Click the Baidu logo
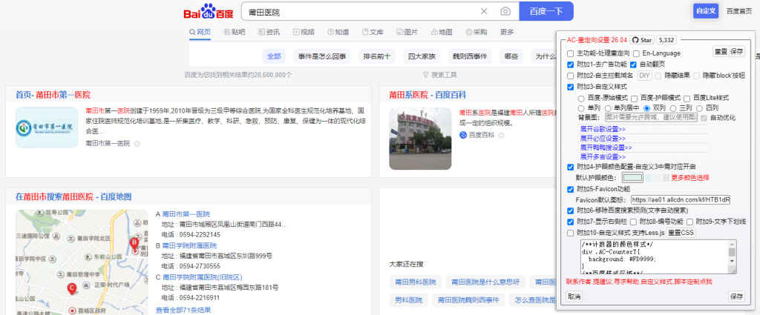The image size is (760, 315). 208,12
